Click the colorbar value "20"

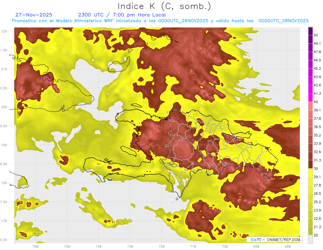316,235
